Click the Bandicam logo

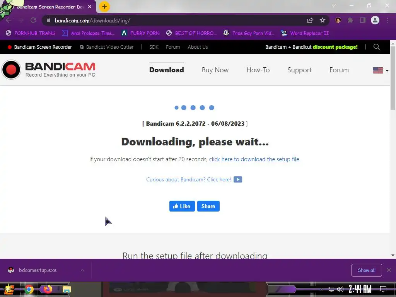[x=48, y=70]
